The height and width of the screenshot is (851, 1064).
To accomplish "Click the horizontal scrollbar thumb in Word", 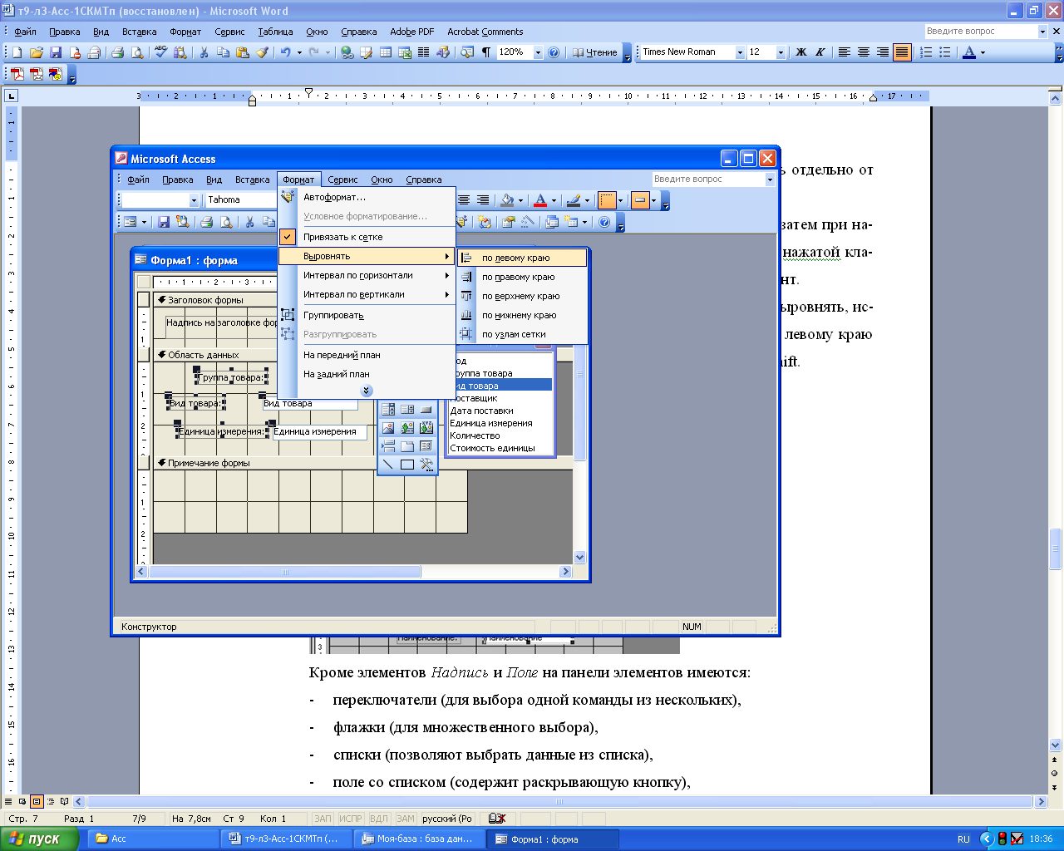I will pyautogui.click(x=559, y=802).
